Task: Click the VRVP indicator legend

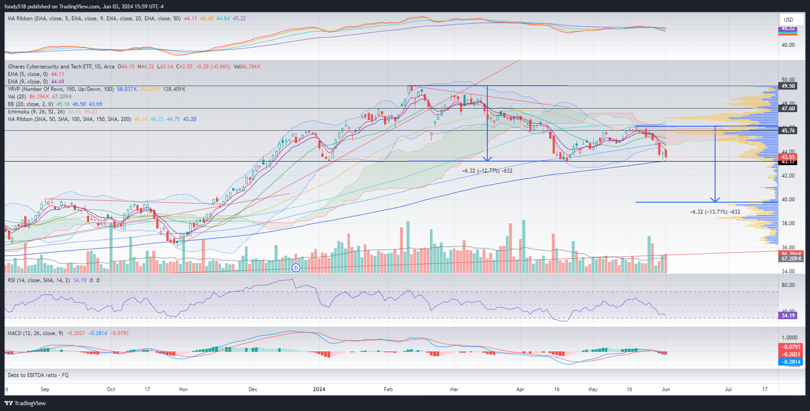Action: (60, 89)
